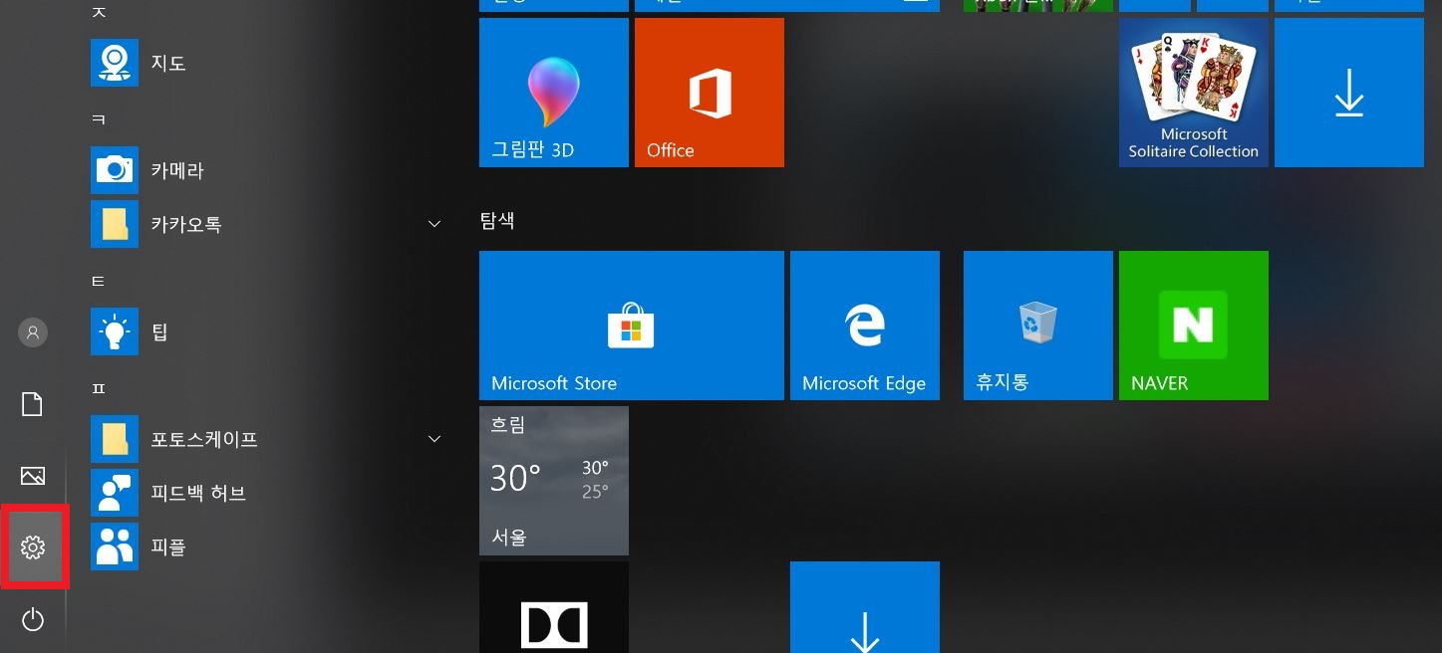The image size is (1442, 653).
Task: Open the Microsoft Edge tile
Action: point(865,326)
